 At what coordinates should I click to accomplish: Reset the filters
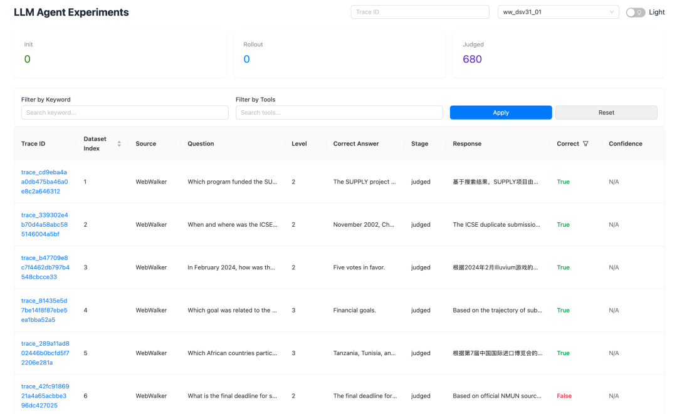pos(606,113)
